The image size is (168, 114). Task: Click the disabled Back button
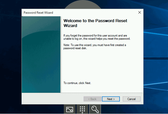pos(92,99)
